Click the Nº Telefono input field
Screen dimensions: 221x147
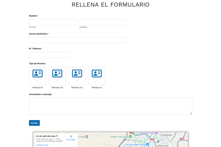click(49, 55)
